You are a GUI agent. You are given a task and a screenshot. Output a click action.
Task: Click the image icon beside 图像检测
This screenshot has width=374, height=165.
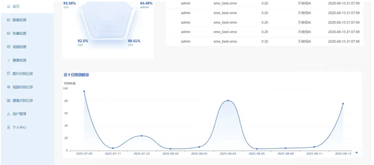tap(8, 20)
